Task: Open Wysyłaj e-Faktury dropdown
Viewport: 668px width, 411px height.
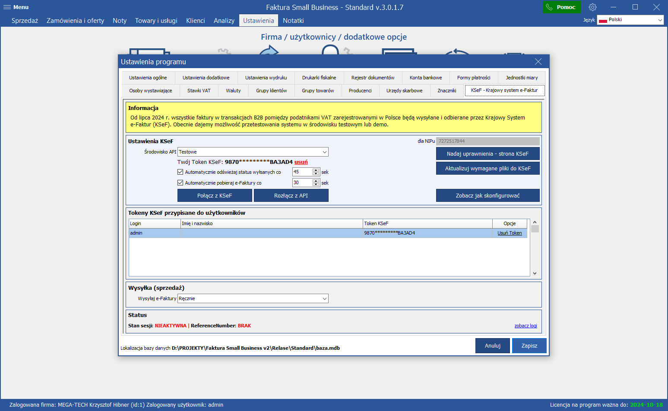Action: [x=253, y=298]
